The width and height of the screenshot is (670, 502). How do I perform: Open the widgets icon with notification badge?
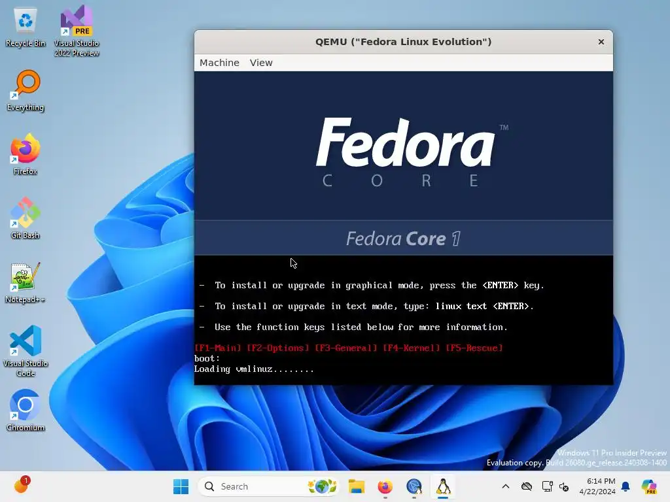coord(21,486)
